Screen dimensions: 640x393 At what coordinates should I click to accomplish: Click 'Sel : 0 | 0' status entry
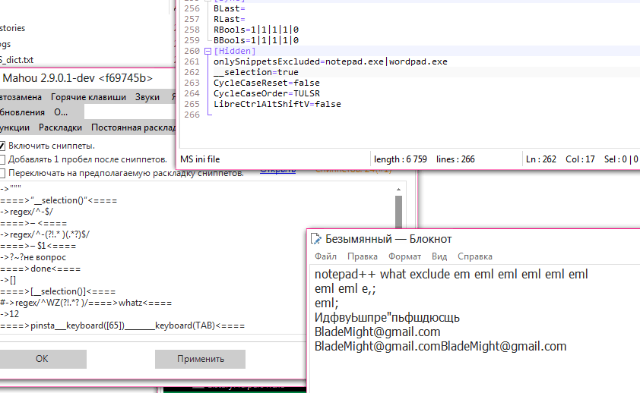(621, 159)
